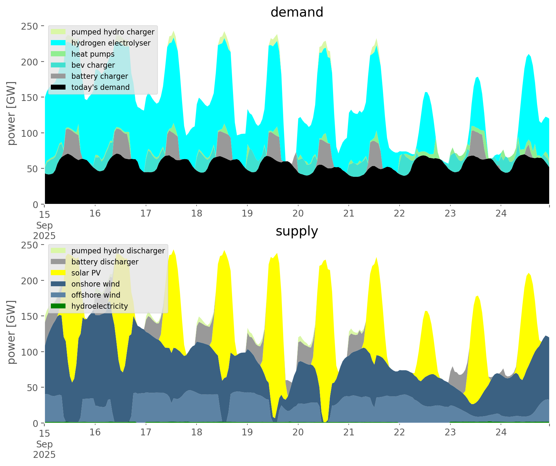Select the battery charger legend swatch
Screen dimensions: 556x466
(x=59, y=76)
